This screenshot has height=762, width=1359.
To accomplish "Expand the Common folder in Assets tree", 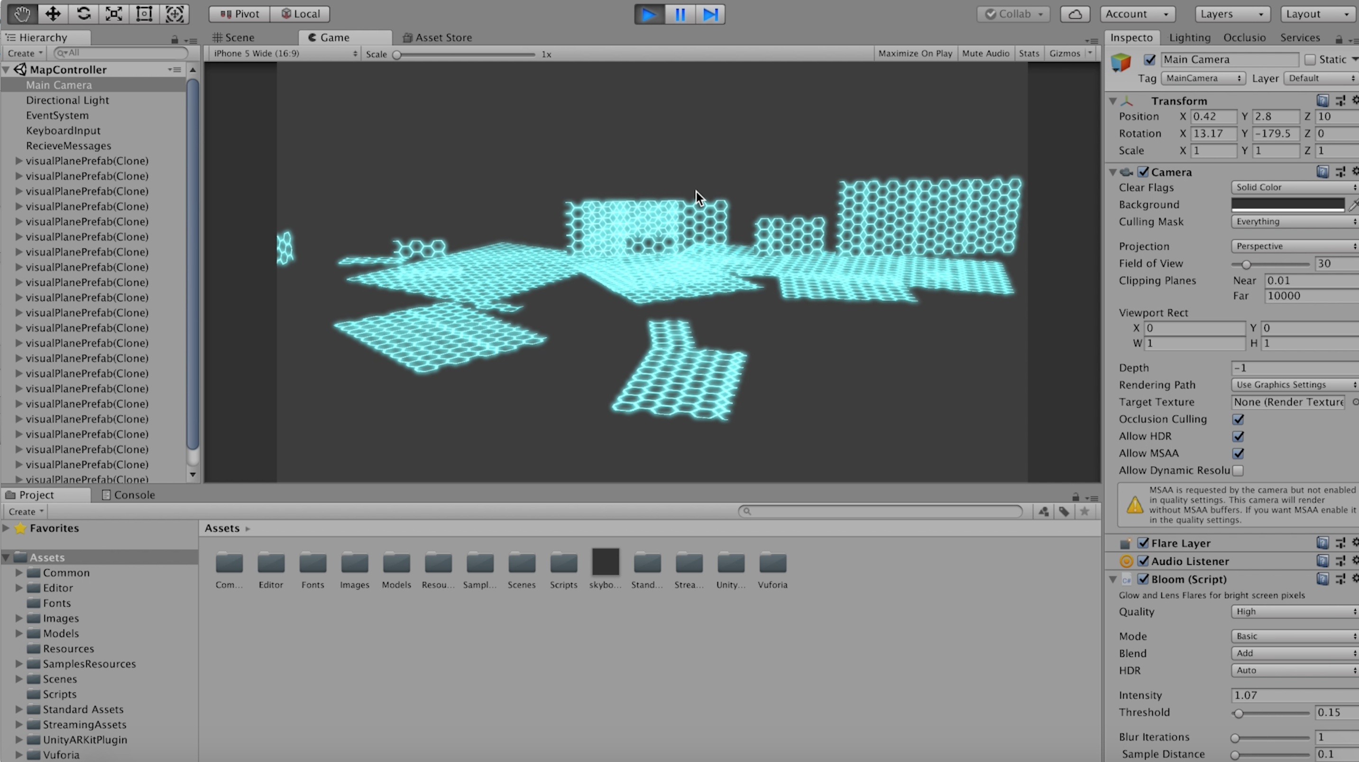I will pyautogui.click(x=19, y=573).
